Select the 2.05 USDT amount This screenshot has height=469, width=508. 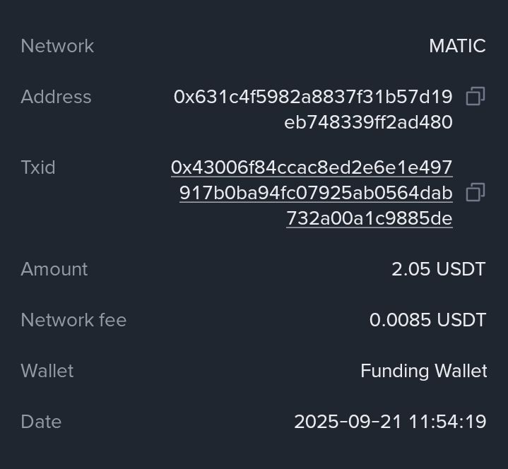(439, 269)
